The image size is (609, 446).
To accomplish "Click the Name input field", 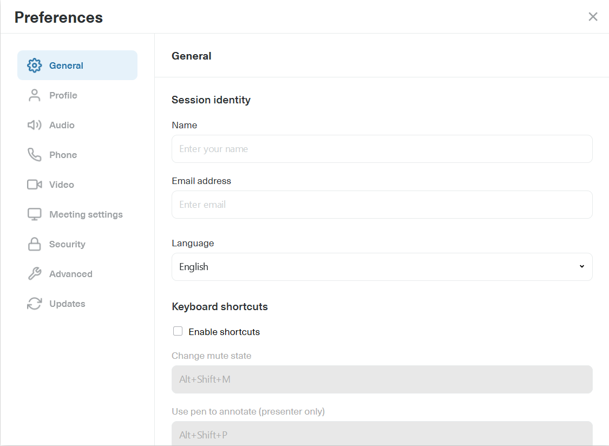I will point(382,148).
